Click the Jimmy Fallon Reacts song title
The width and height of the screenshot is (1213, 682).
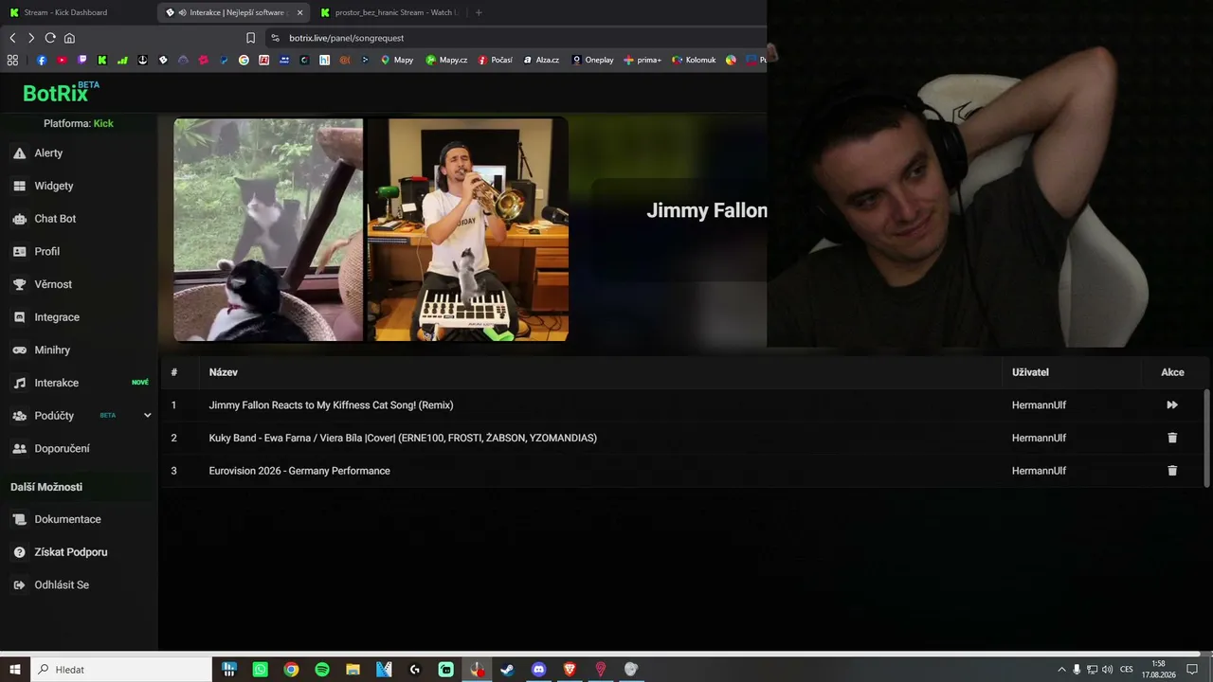[x=331, y=405]
